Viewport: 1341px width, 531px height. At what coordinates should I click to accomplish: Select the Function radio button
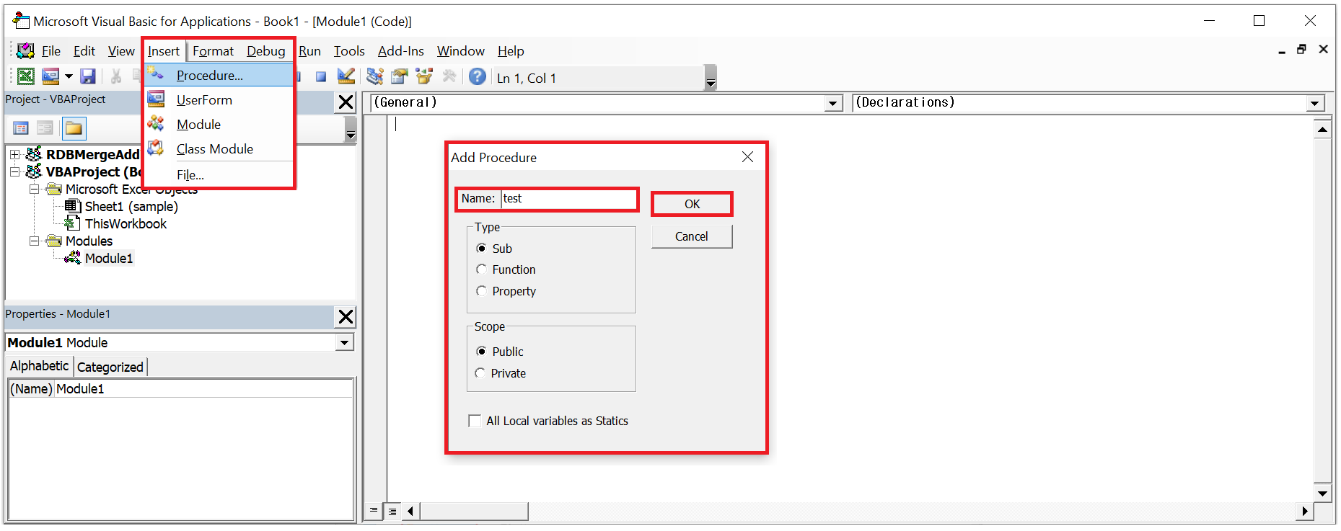click(x=482, y=269)
